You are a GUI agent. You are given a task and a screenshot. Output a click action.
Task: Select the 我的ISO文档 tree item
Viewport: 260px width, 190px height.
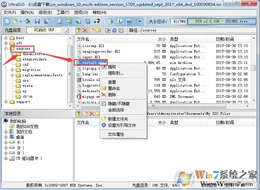[27, 127]
